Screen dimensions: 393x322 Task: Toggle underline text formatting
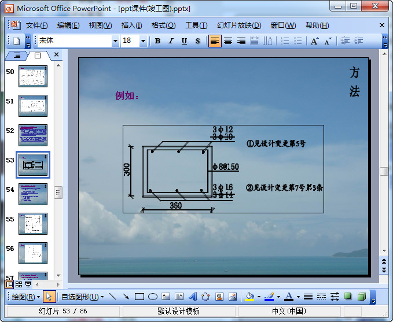[184, 41]
